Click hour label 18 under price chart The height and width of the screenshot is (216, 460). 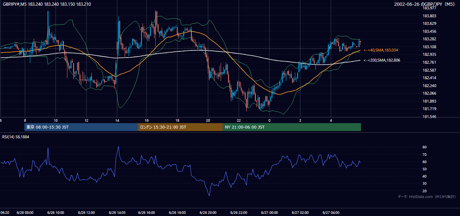coord(177,120)
